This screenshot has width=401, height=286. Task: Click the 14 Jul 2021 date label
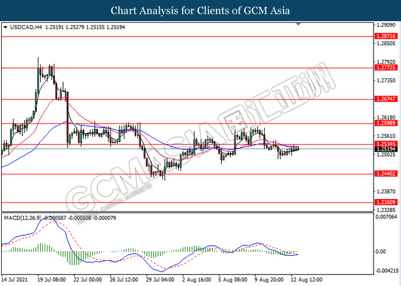14,280
